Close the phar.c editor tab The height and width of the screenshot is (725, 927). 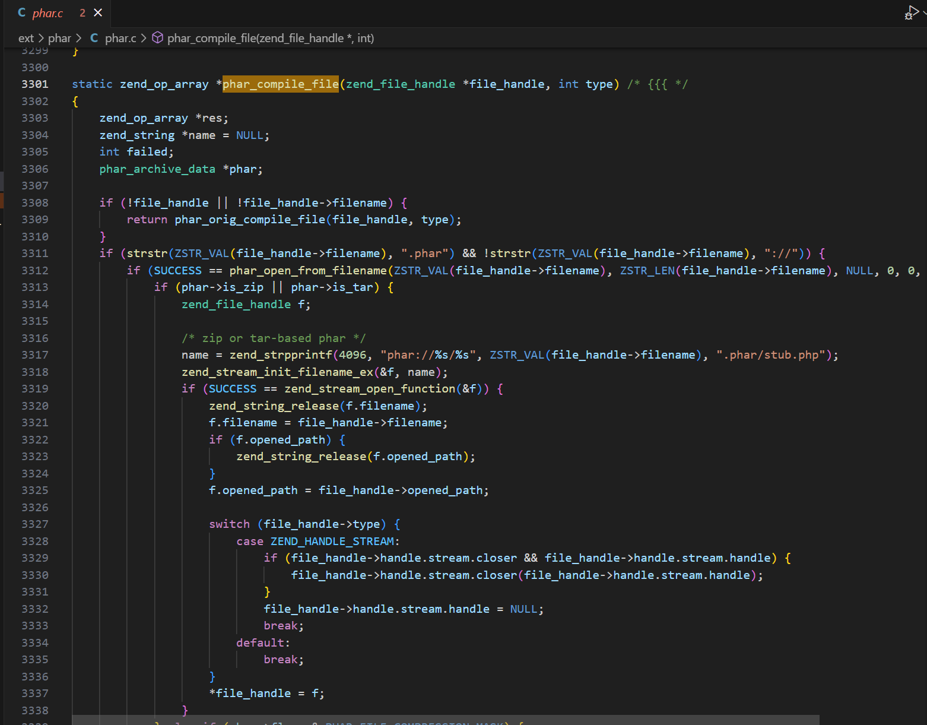click(98, 12)
